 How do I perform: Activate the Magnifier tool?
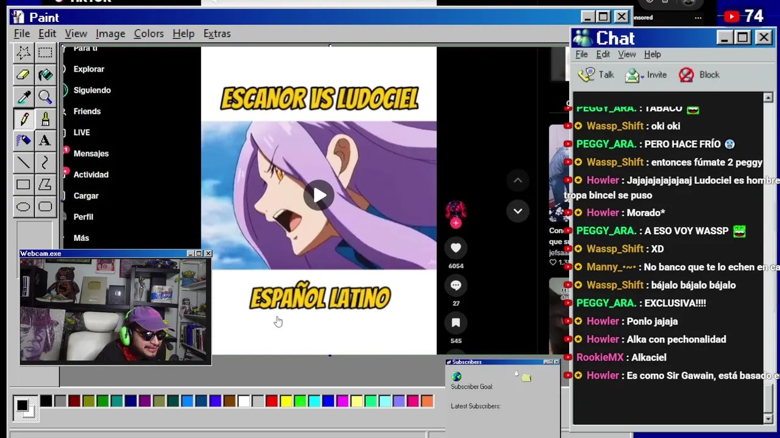click(45, 97)
